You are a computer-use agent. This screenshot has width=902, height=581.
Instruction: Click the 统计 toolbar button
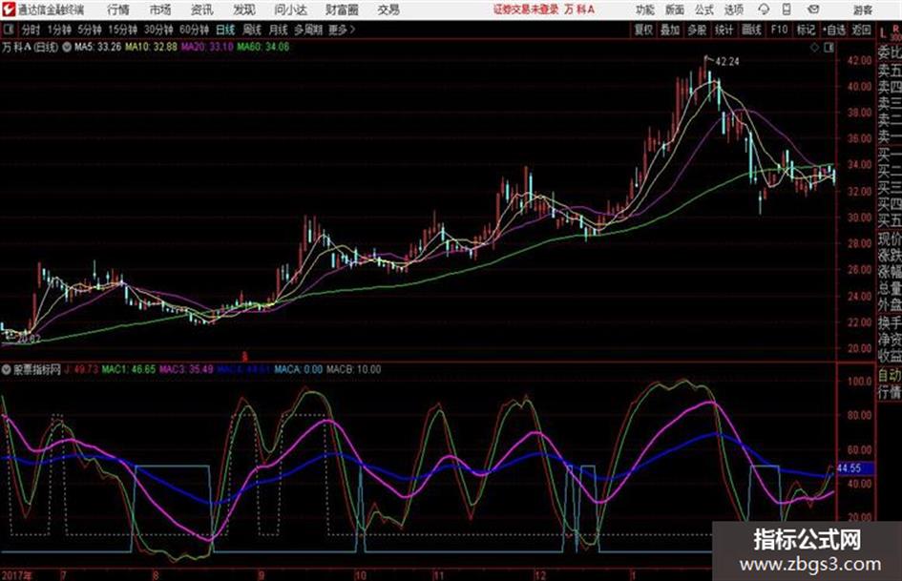coord(724,30)
